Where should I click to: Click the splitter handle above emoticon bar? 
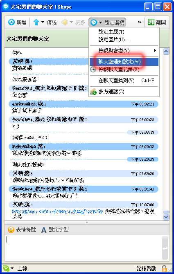pyautogui.click(x=87, y=222)
